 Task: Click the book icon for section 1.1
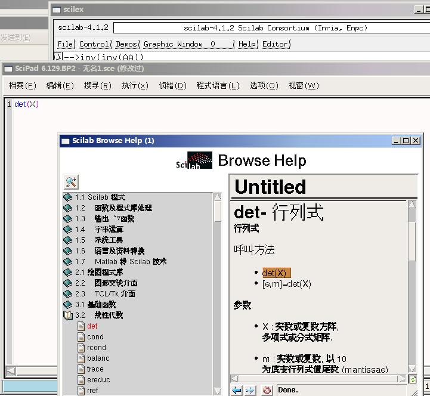[68, 197]
